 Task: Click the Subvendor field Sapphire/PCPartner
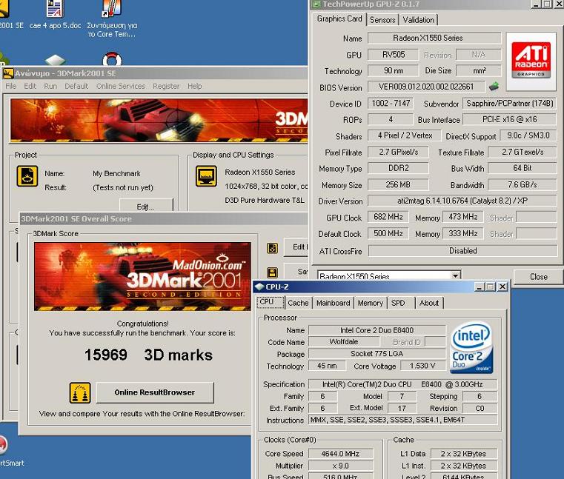click(509, 104)
